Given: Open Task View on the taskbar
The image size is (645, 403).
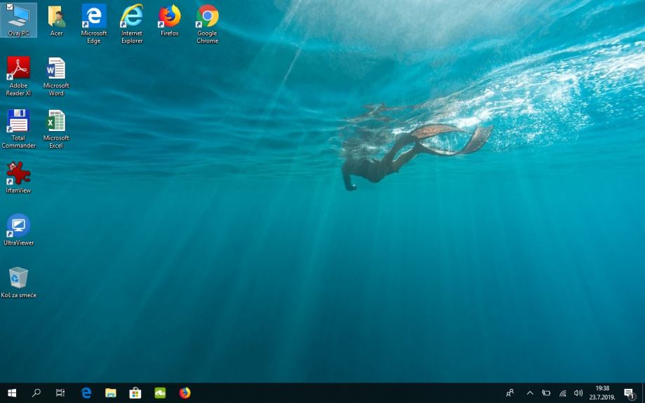Looking at the screenshot, I should [x=60, y=393].
